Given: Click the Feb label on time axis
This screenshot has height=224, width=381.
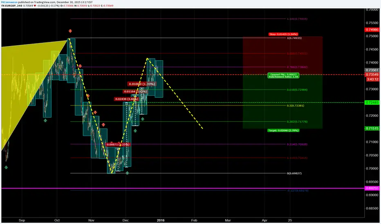Looking at the screenshot, I should coord(194,220).
